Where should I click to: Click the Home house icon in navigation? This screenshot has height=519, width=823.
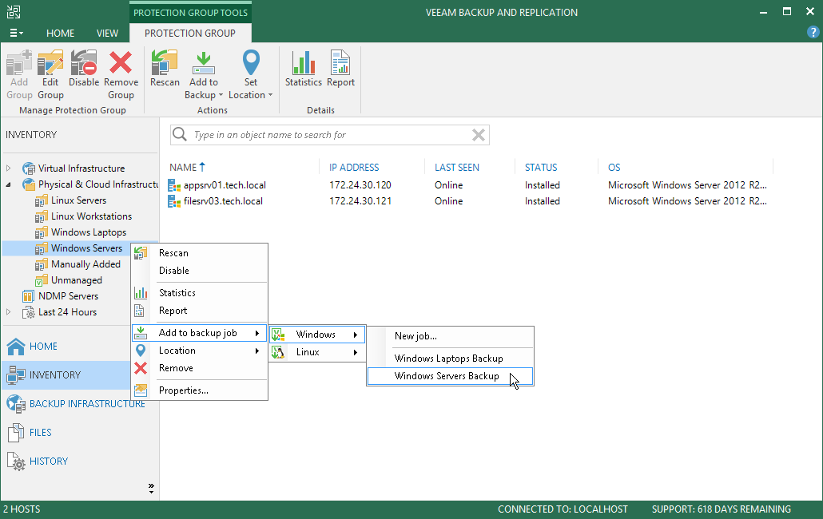16,346
